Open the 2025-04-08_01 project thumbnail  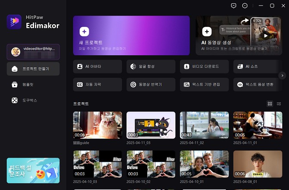pyautogui.click(x=258, y=164)
